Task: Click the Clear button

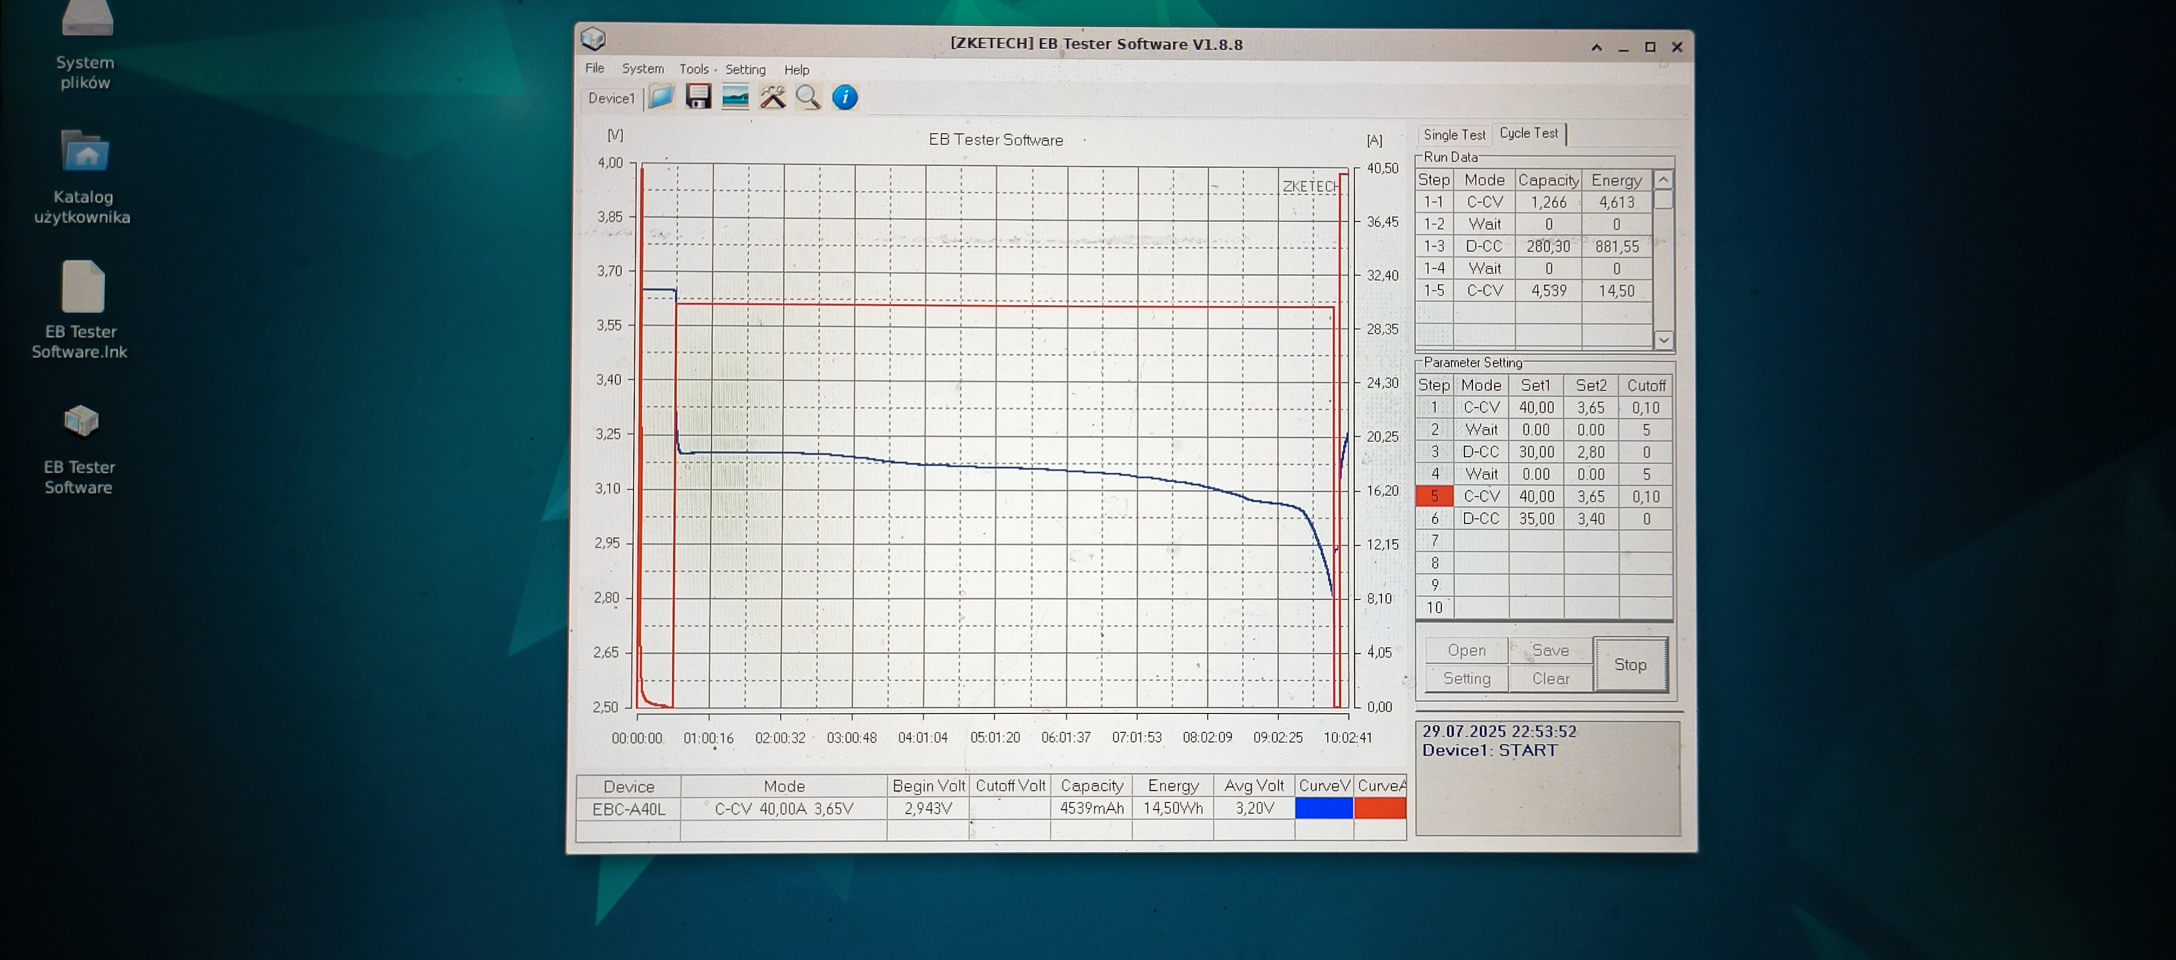Action: pyautogui.click(x=1550, y=678)
